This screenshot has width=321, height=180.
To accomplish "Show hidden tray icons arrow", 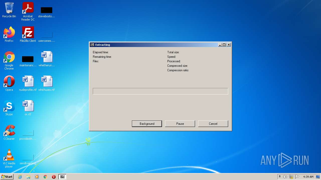I will 280,177.
